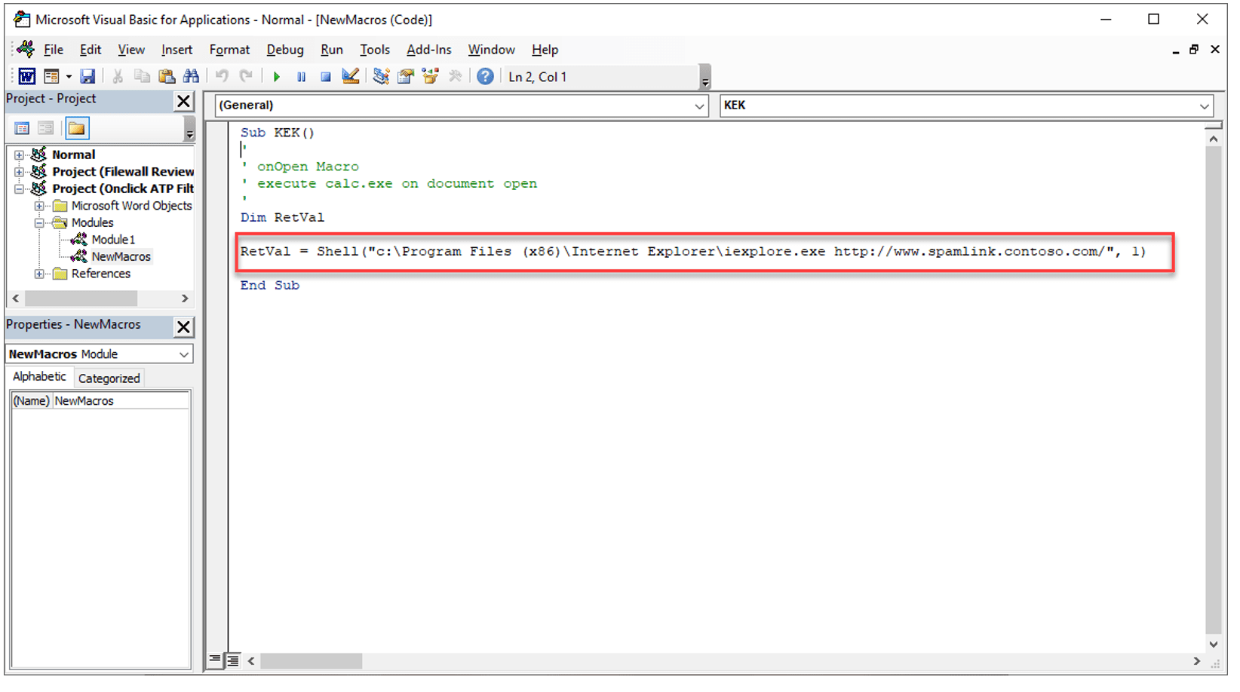This screenshot has height=692, width=1240.
Task: Click the Break pause icon
Action: [x=301, y=77]
